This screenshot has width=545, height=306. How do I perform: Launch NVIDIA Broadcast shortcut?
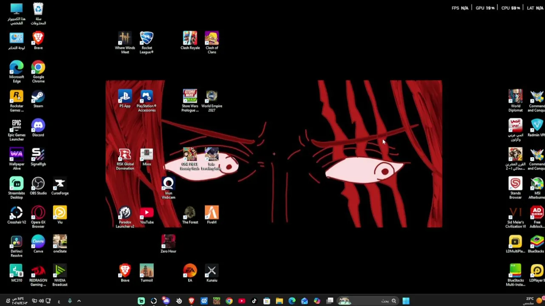pos(60,275)
